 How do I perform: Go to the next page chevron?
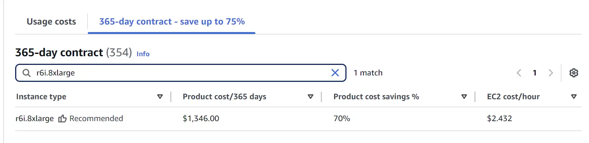pos(551,73)
